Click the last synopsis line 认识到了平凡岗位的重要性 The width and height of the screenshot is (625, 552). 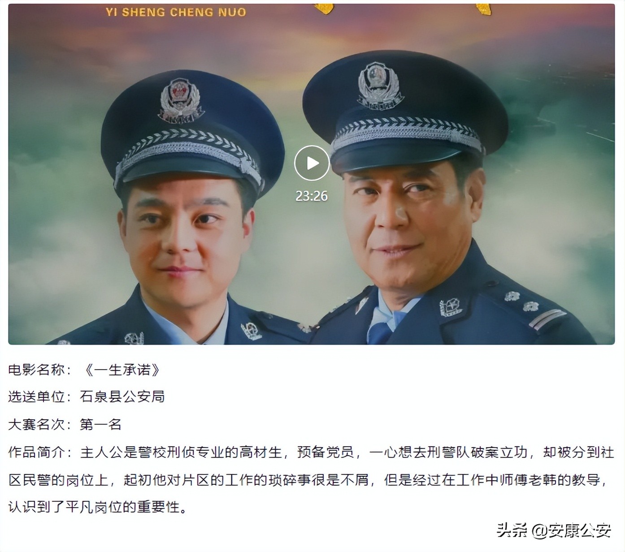(x=97, y=508)
